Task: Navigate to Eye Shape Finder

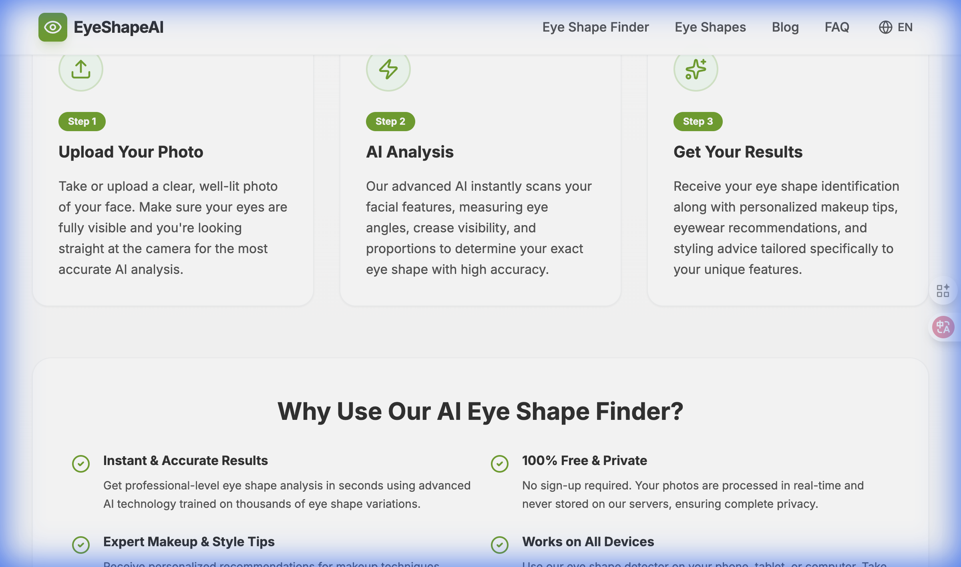Action: (595, 27)
